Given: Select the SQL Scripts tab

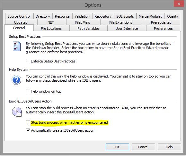Looking at the screenshot, I should (125, 16).
